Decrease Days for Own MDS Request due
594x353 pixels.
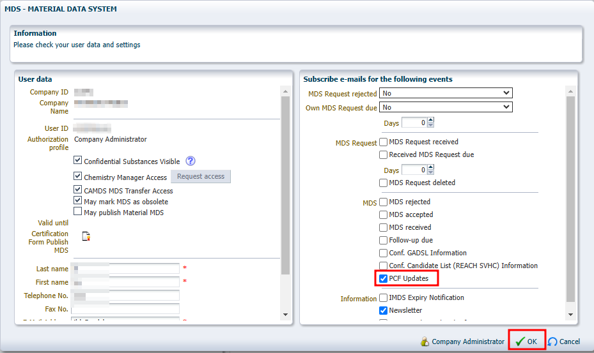tap(430, 125)
